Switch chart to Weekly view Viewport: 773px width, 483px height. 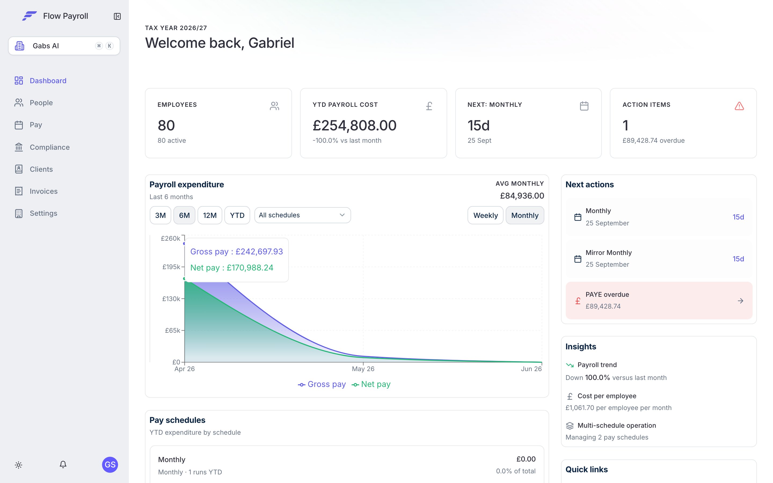[x=486, y=215]
